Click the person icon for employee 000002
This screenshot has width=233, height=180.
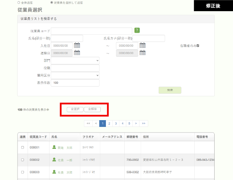point(54,160)
